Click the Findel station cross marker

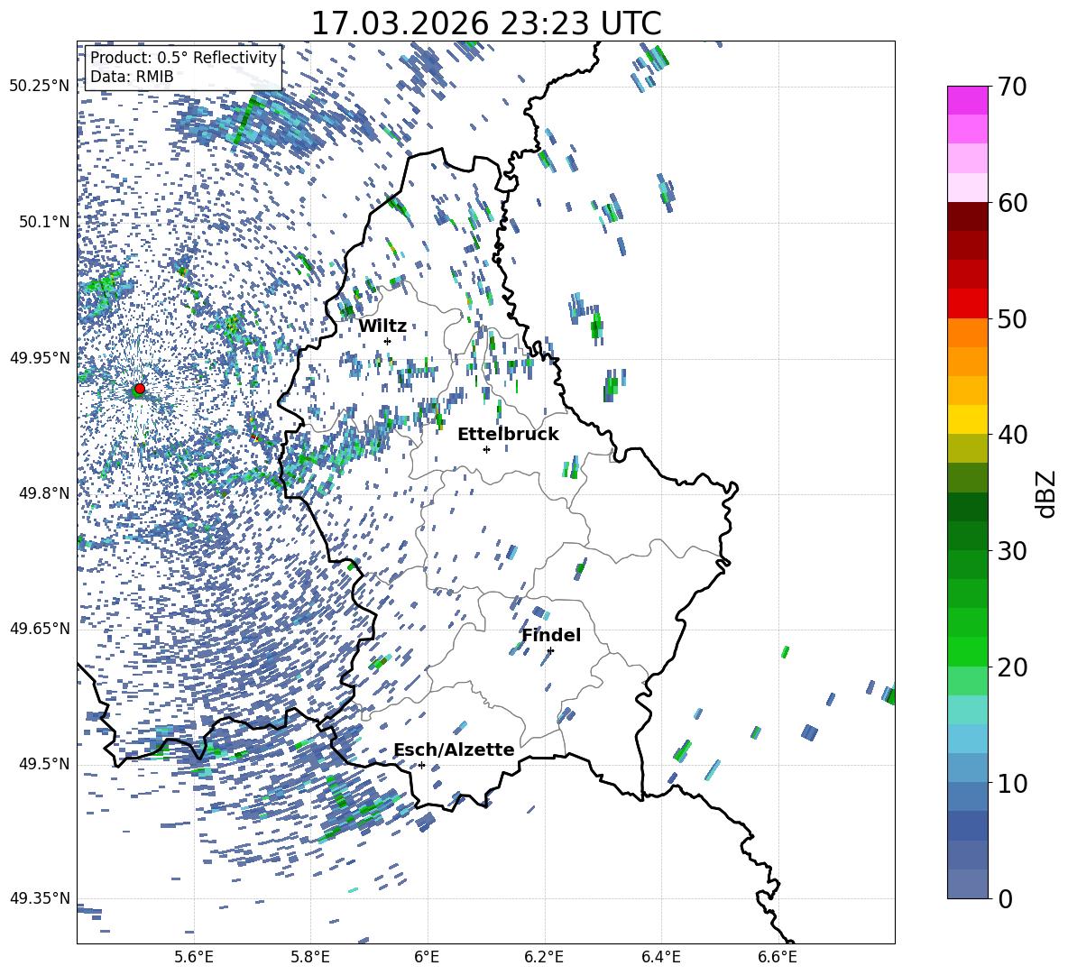coord(550,650)
